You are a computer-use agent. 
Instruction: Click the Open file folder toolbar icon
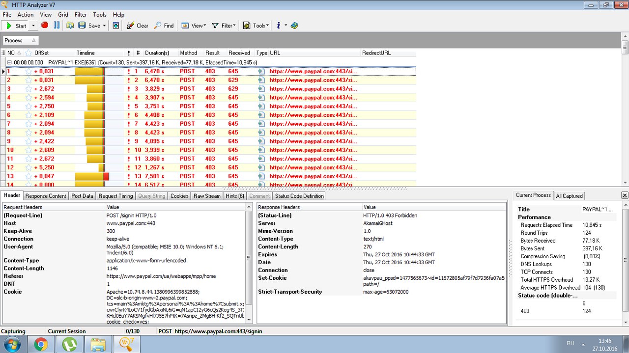click(x=70, y=26)
